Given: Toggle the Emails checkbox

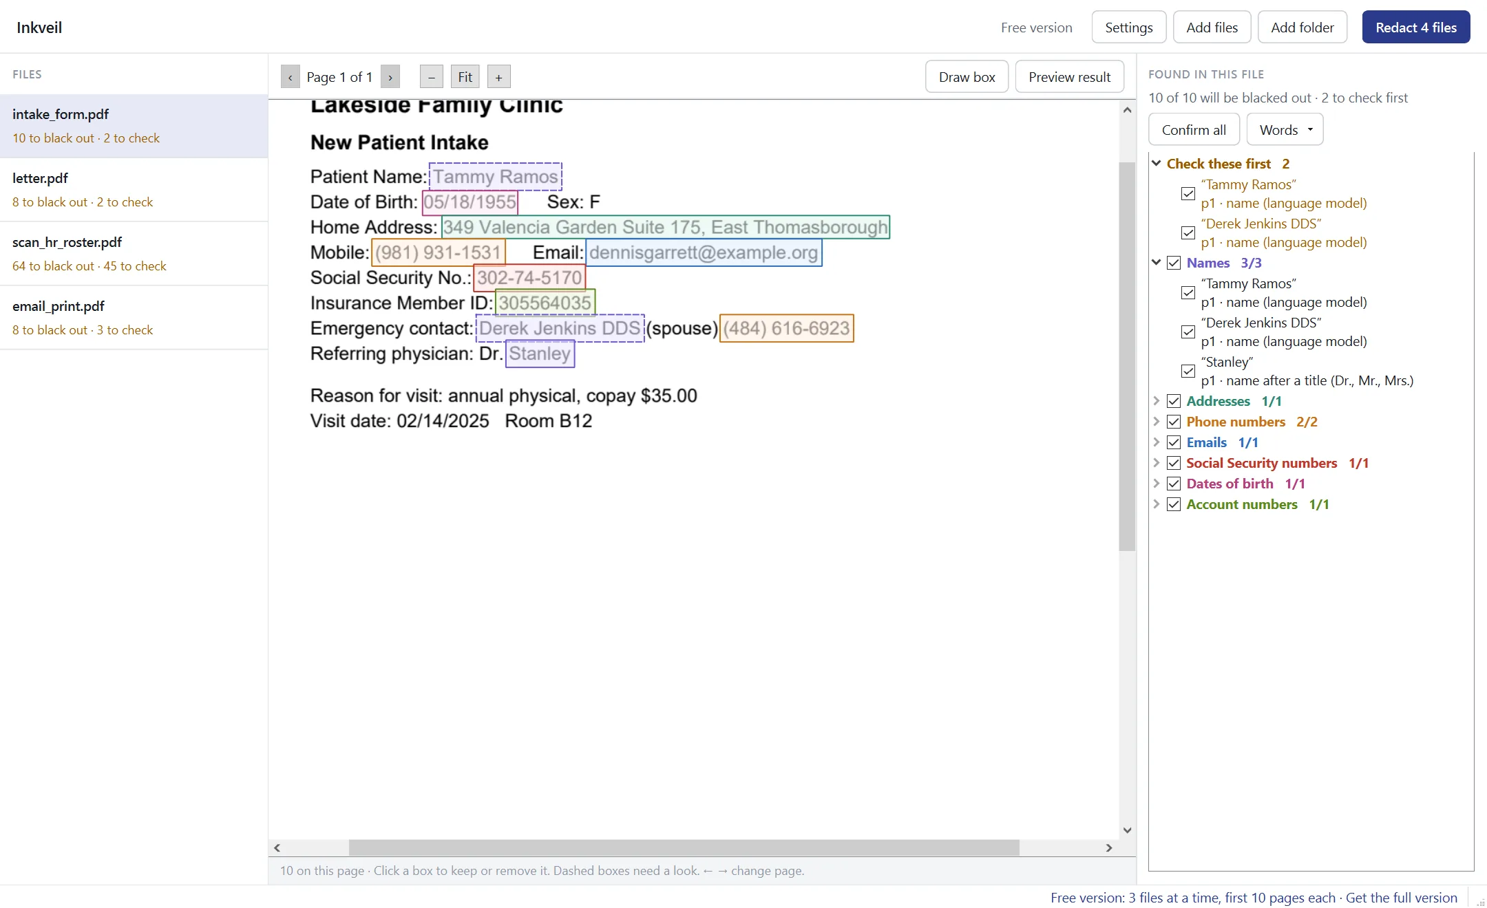Looking at the screenshot, I should tap(1174, 442).
